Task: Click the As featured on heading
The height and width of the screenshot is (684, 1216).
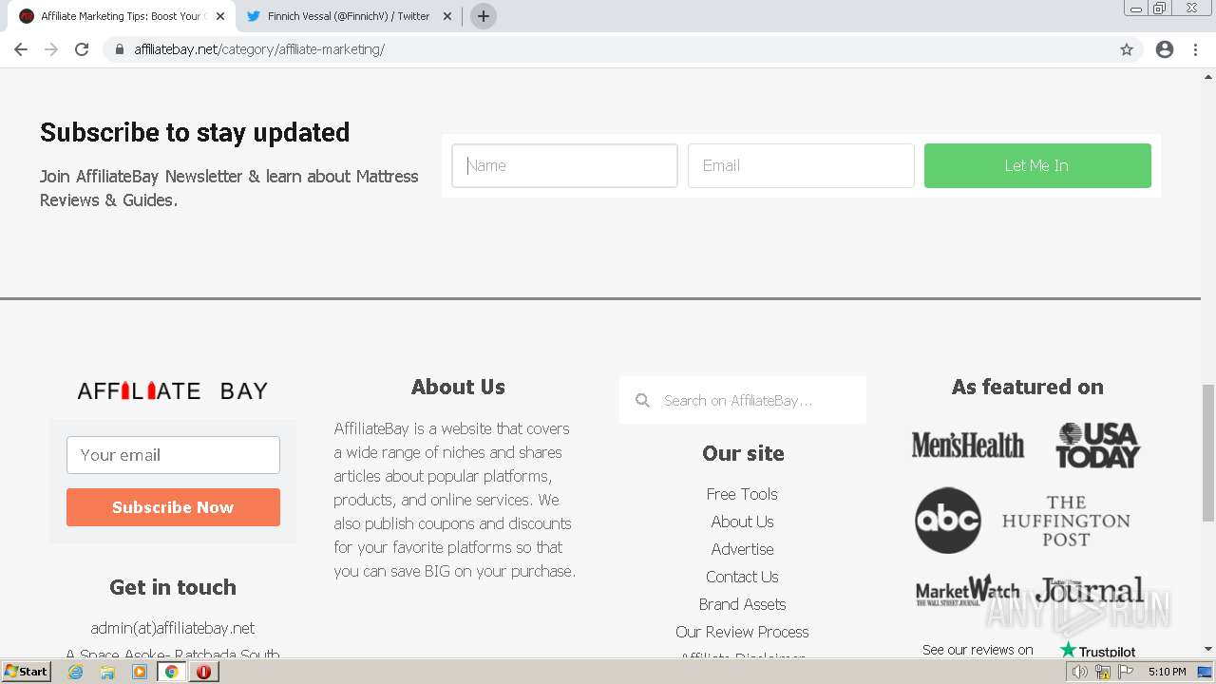Action: [1028, 387]
